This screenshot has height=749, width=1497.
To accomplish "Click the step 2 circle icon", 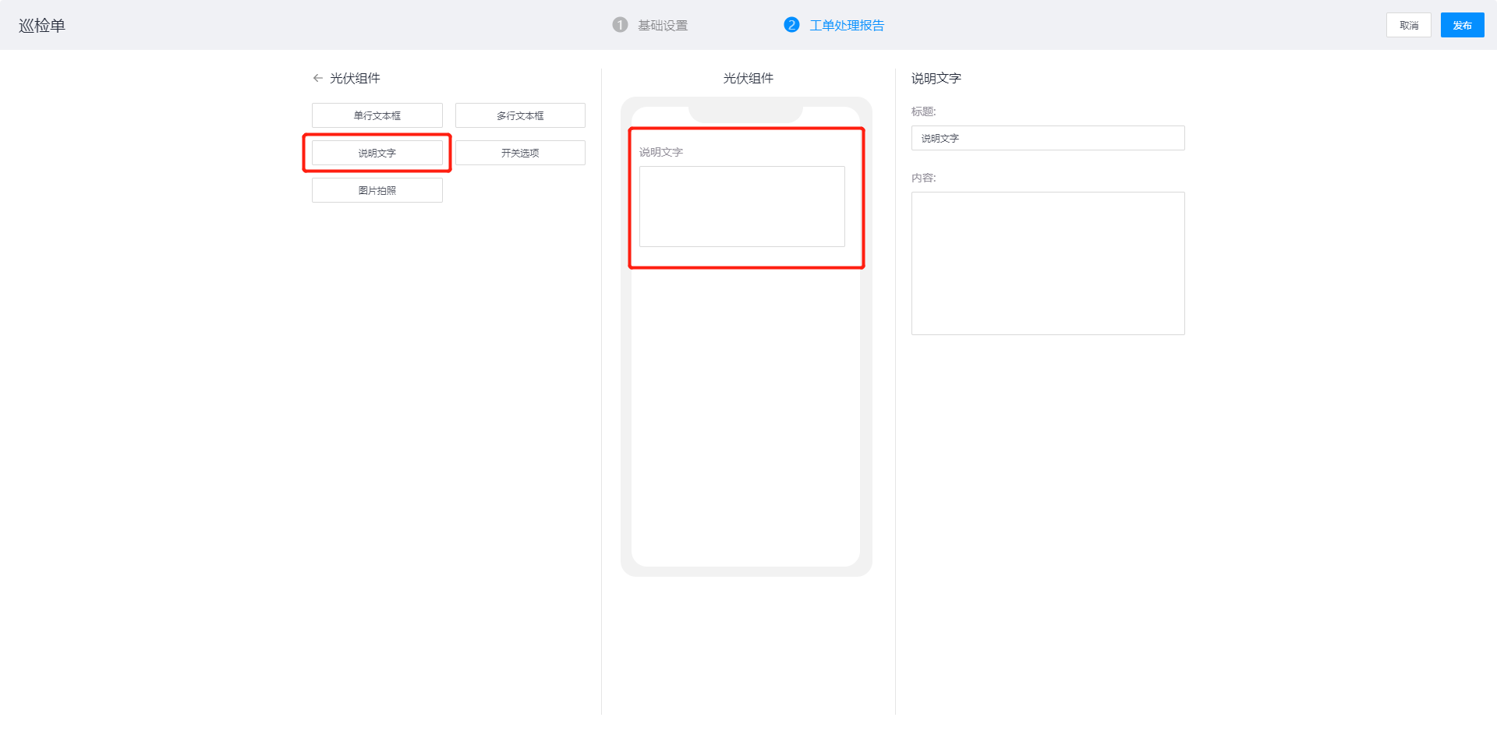I will coord(791,25).
